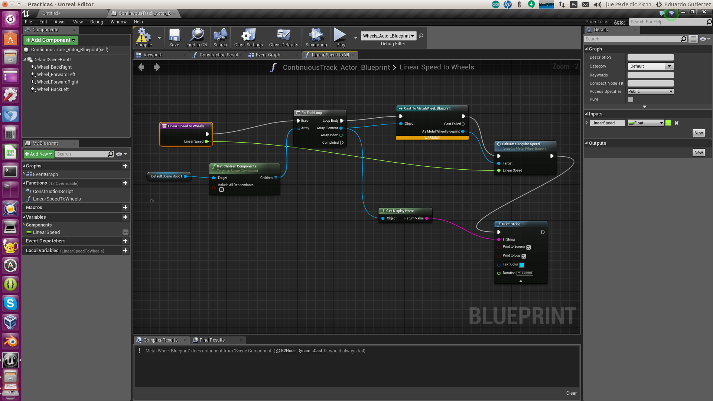Start Simulation from toolbar
Screen dimensions: 713x401
(x=316, y=38)
